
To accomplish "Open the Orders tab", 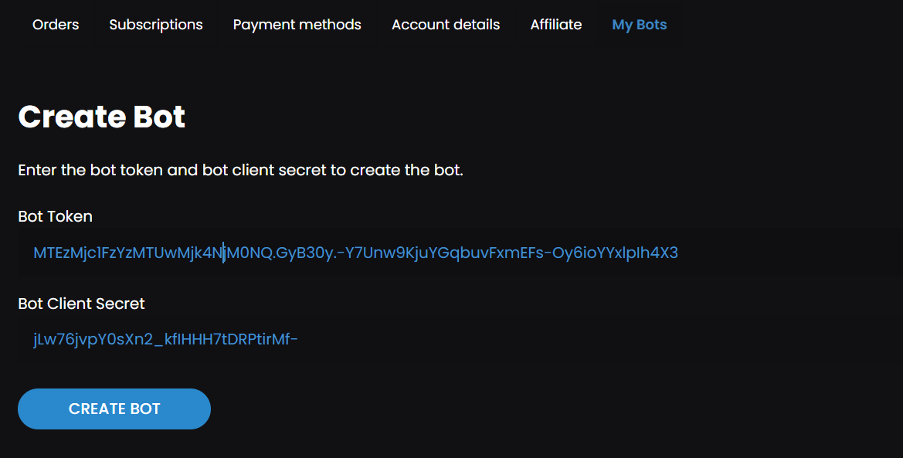I will coord(56,25).
